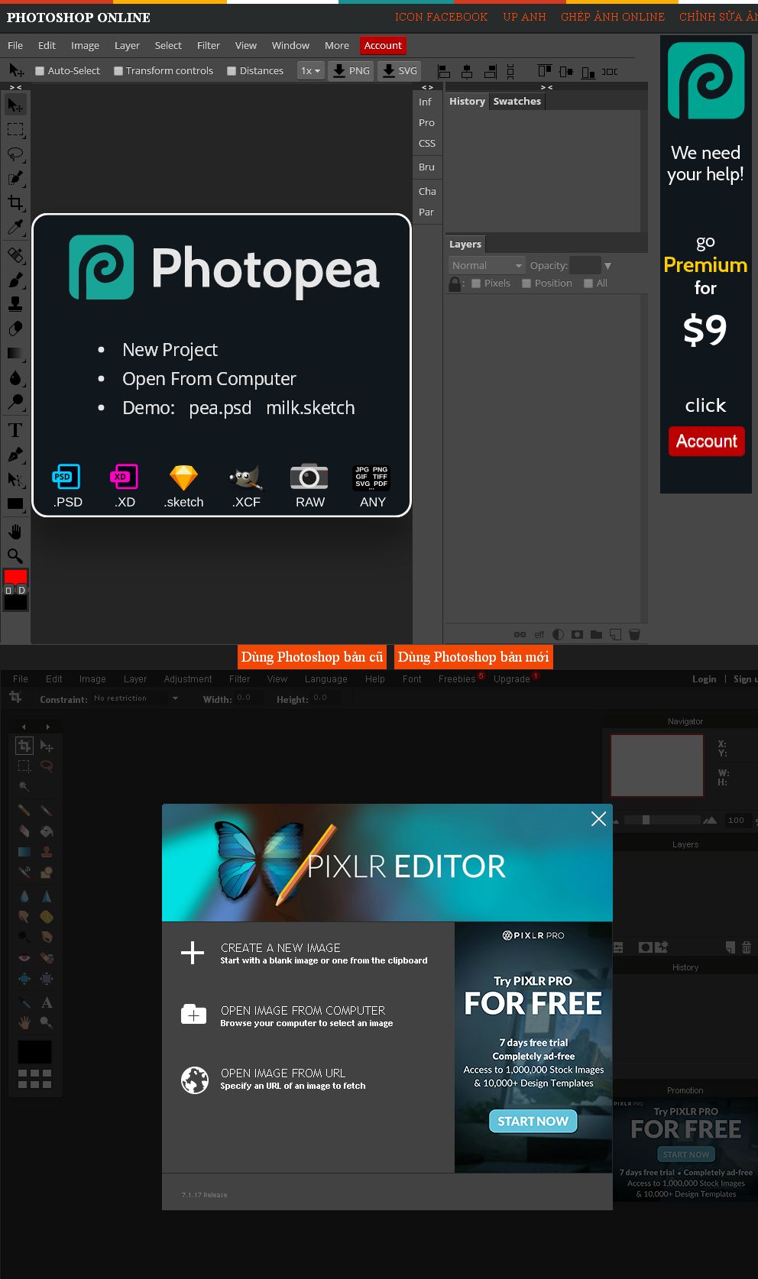Choose Create a New Image in Pixlr

[304, 953]
